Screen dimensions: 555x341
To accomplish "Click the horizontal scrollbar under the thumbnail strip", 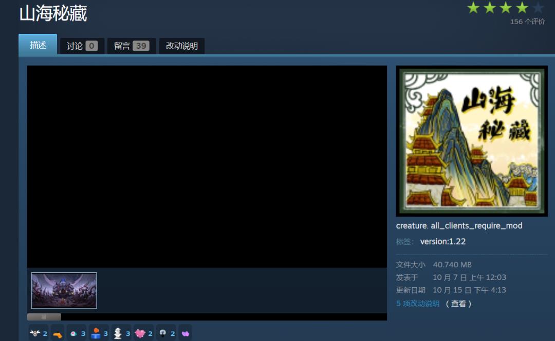I will (x=44, y=317).
